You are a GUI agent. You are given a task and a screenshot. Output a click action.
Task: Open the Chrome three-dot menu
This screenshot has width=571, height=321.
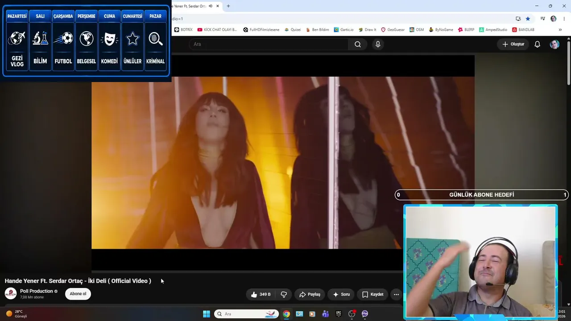coord(564,19)
